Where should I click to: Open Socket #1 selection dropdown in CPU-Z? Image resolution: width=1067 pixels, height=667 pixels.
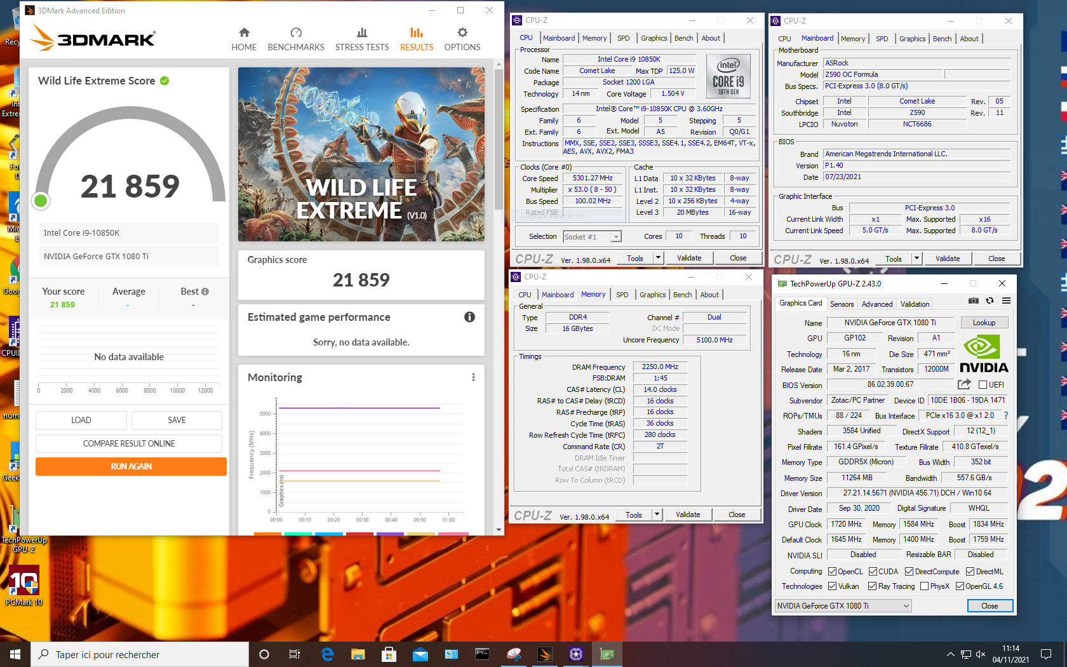tap(592, 236)
